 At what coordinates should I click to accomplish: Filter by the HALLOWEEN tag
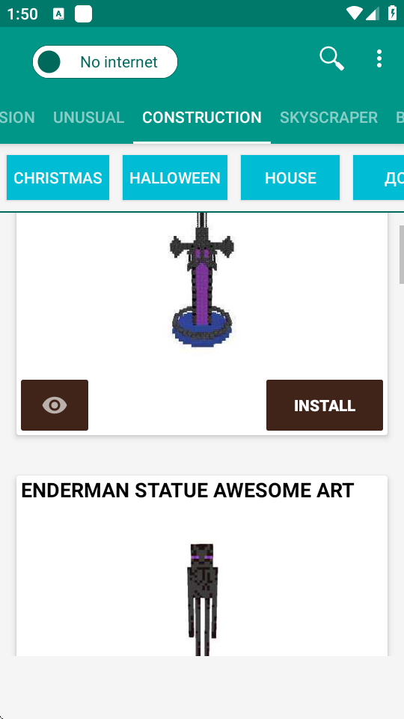pyautogui.click(x=175, y=178)
